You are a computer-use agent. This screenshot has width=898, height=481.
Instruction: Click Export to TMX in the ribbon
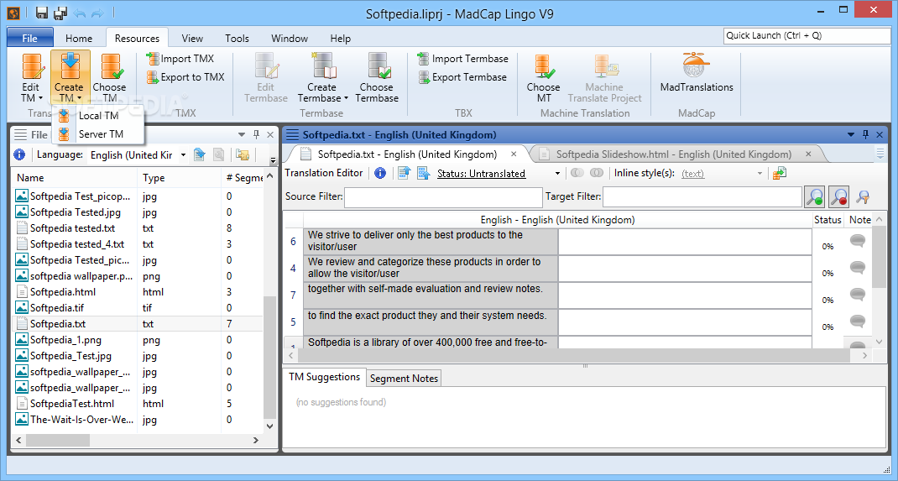pyautogui.click(x=185, y=76)
